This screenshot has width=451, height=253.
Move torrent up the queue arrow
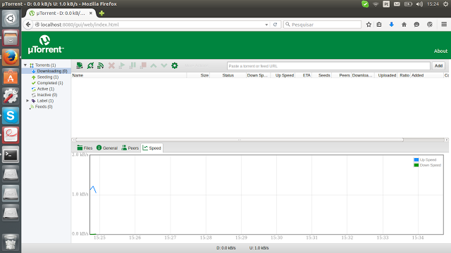tap(154, 65)
